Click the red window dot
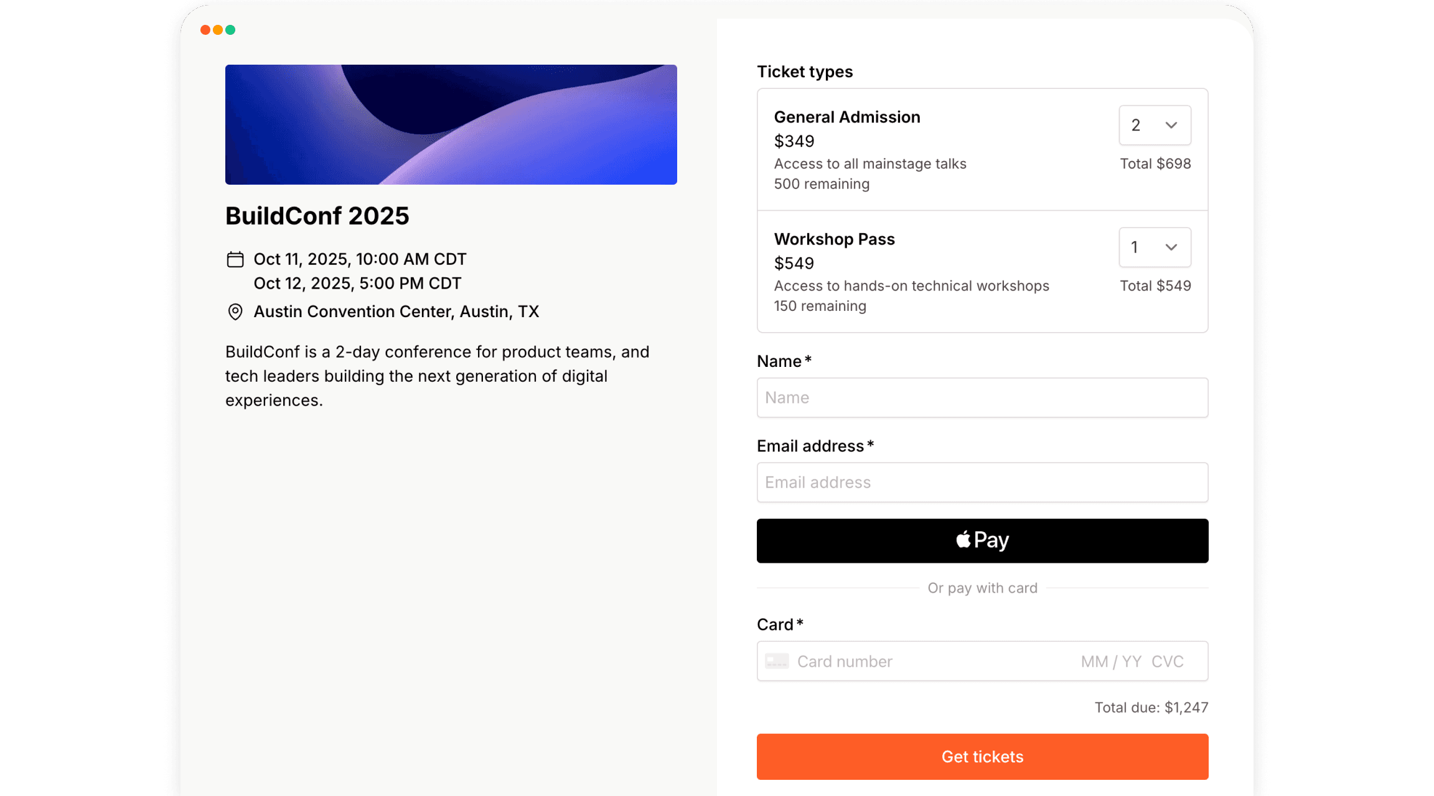Image resolution: width=1434 pixels, height=796 pixels. pyautogui.click(x=205, y=30)
